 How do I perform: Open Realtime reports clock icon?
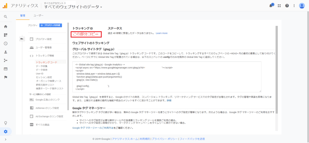[5, 43]
